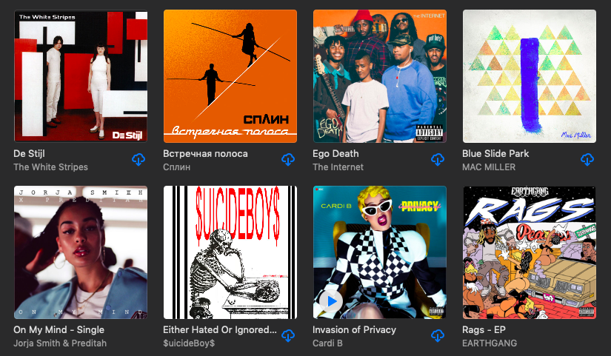Play Invasion of Privacy album
611x356 pixels.
click(331, 301)
